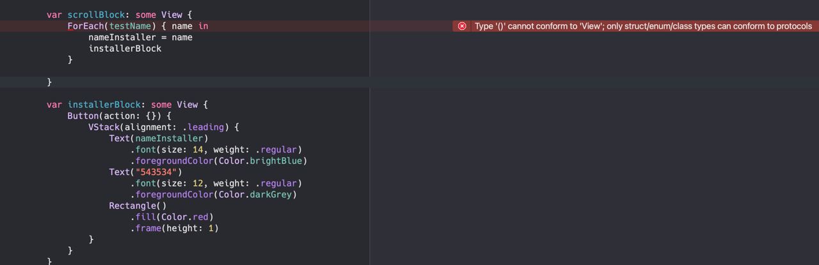Click 'ForEach' in the error line
The width and height of the screenshot is (819, 265).
(86, 26)
